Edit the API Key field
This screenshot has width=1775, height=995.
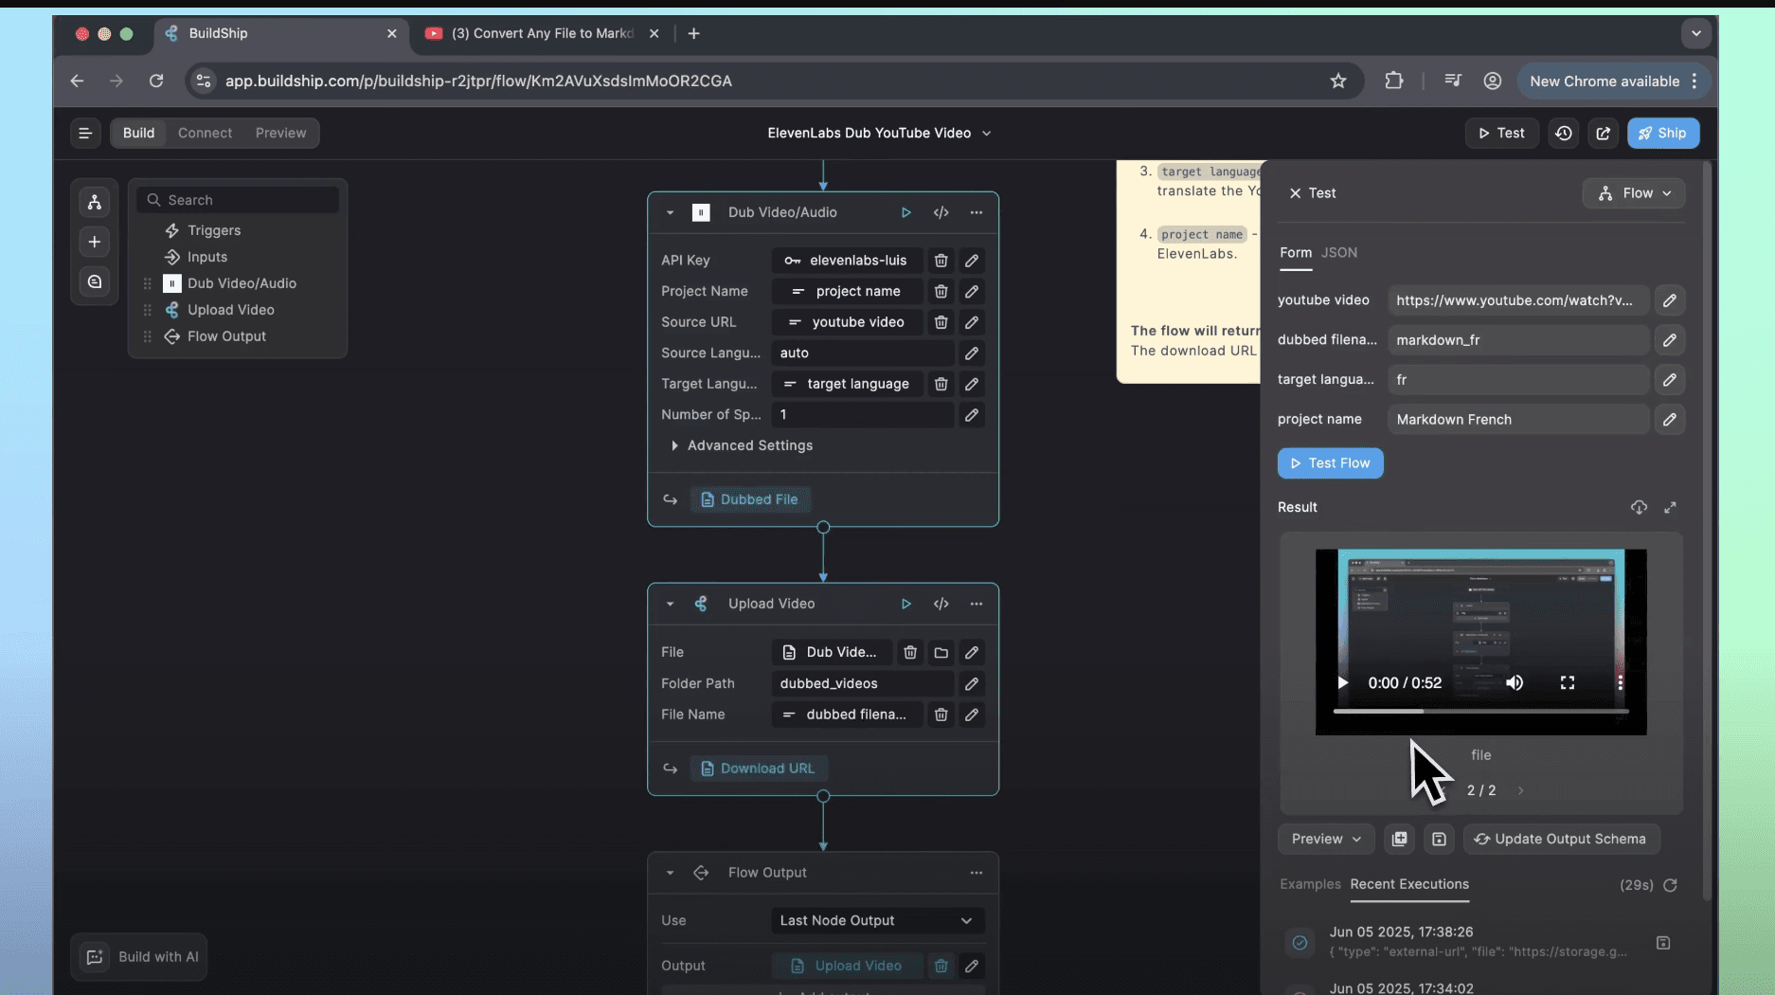[x=972, y=261]
